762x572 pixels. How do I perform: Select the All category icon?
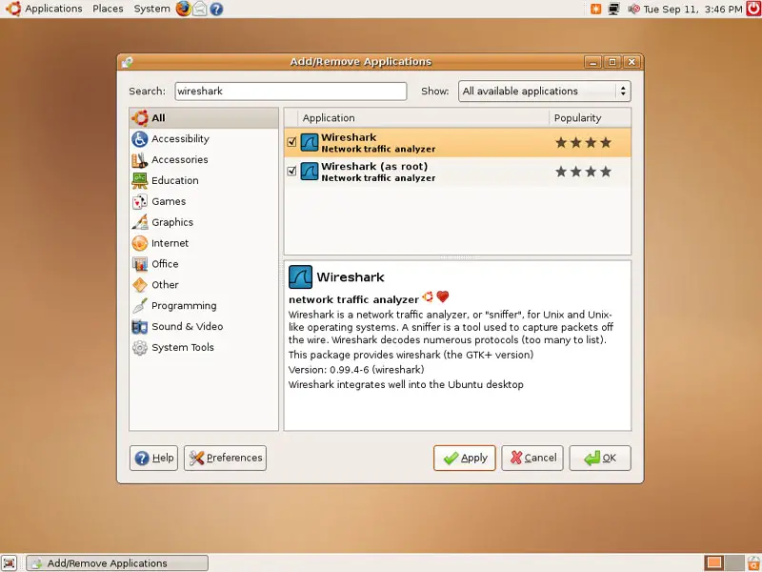[140, 117]
